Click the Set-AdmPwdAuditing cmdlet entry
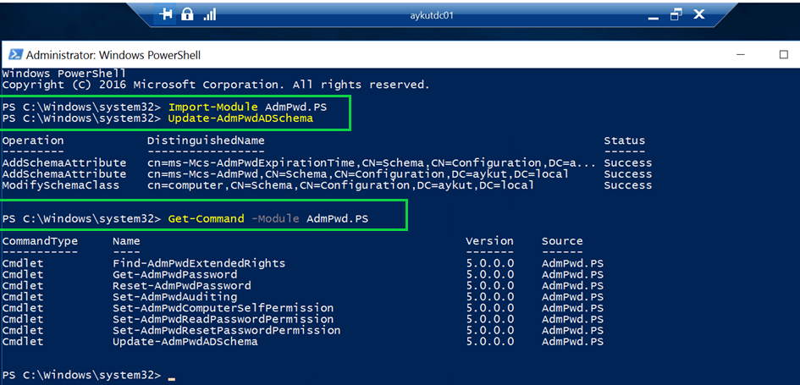 174,297
